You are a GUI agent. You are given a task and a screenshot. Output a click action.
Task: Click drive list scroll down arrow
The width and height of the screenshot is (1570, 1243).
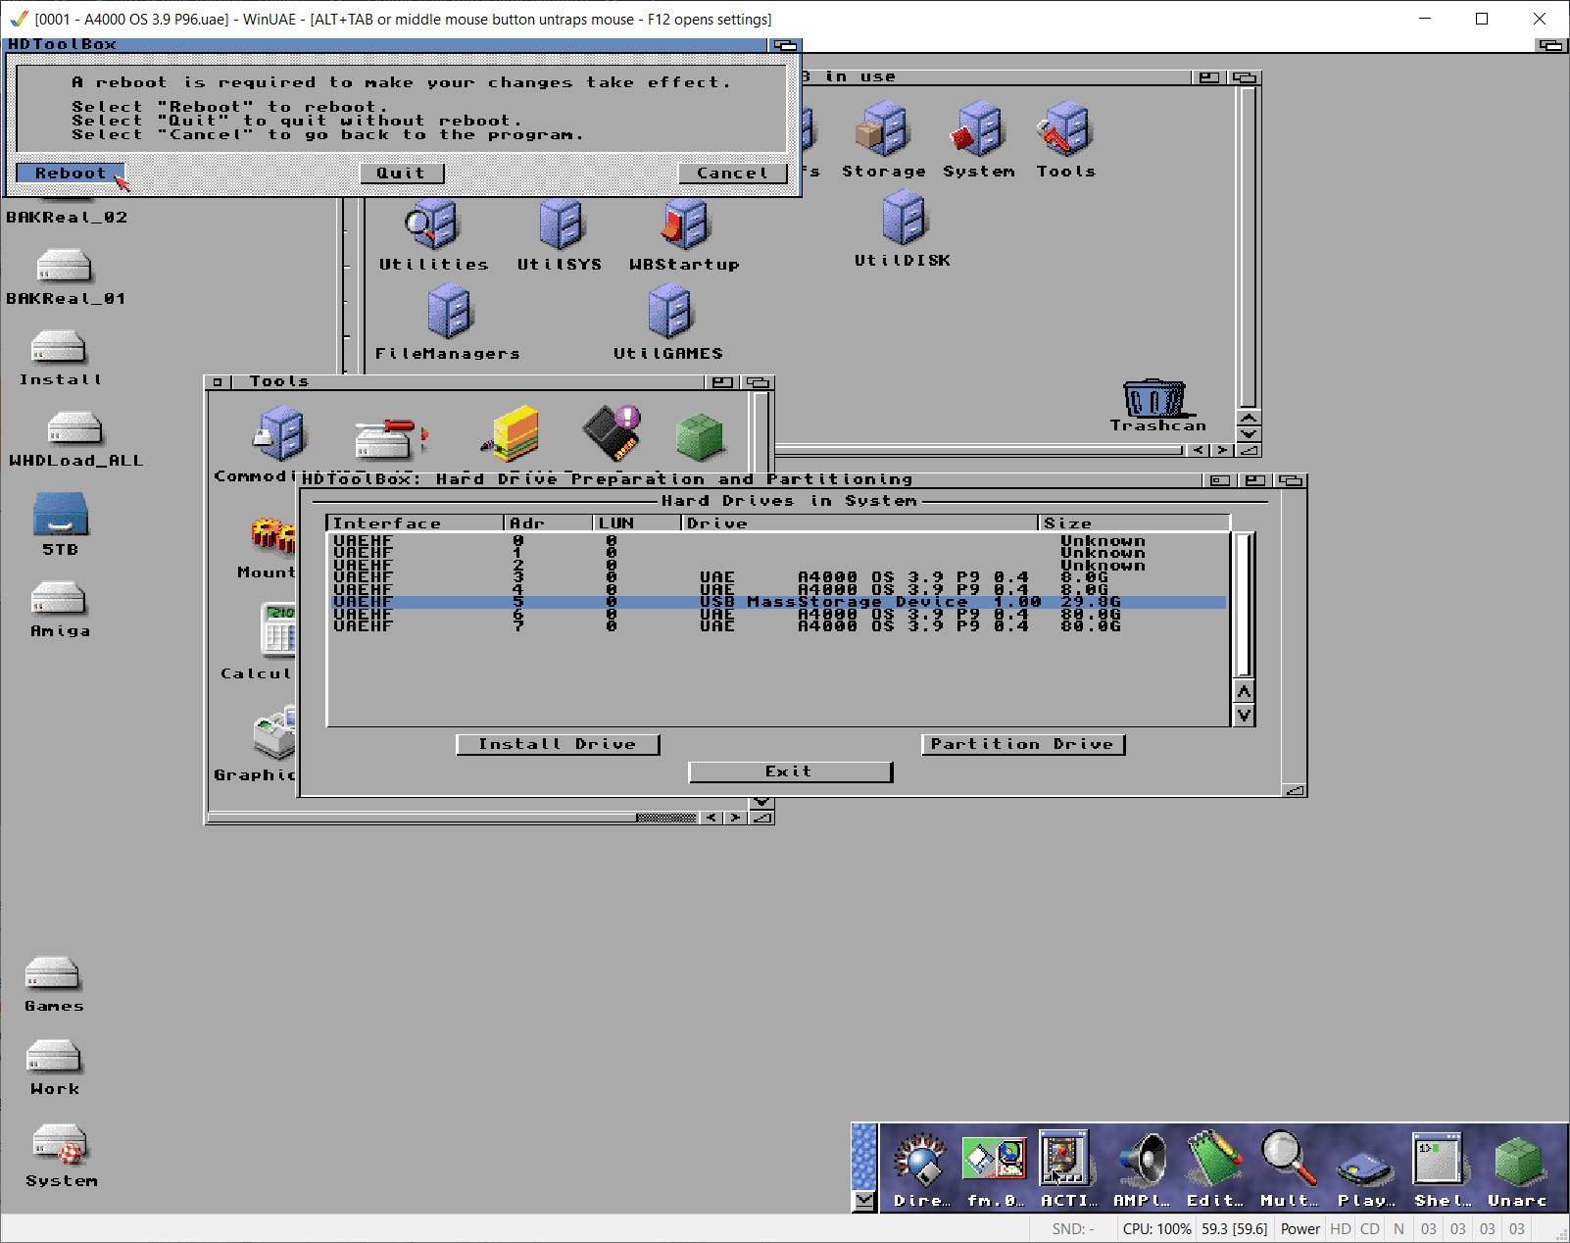coord(1244,715)
